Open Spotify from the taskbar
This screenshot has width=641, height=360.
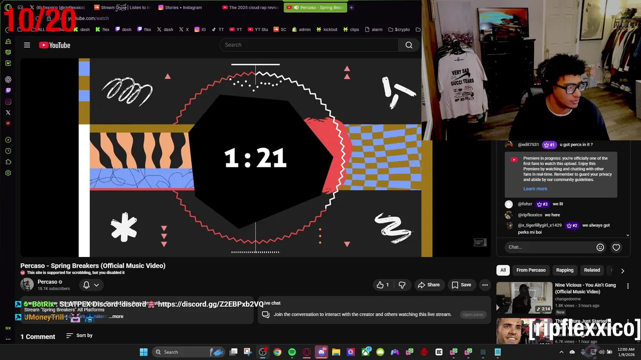click(x=292, y=352)
